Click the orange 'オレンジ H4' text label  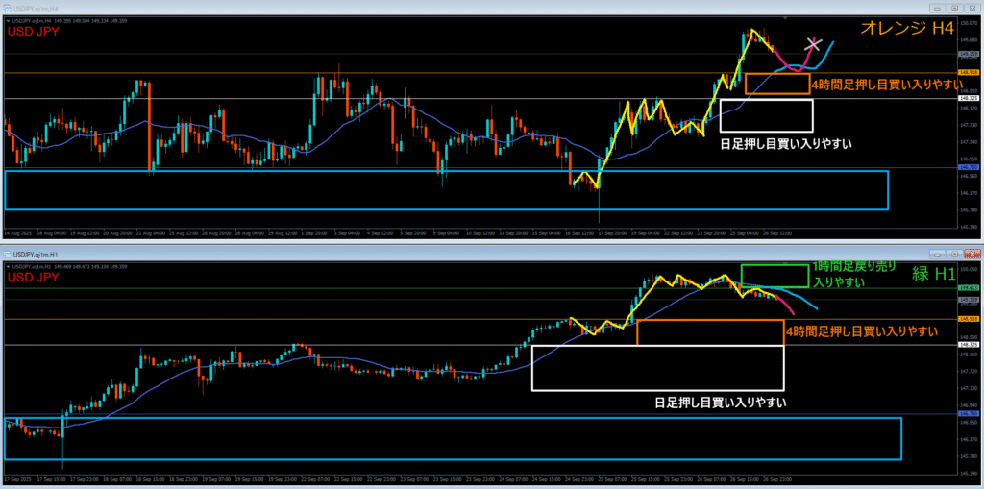tap(896, 29)
